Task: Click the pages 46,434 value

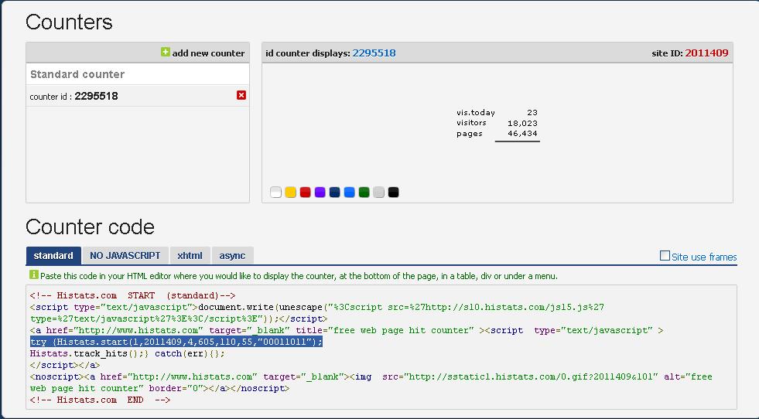Action: (522, 134)
